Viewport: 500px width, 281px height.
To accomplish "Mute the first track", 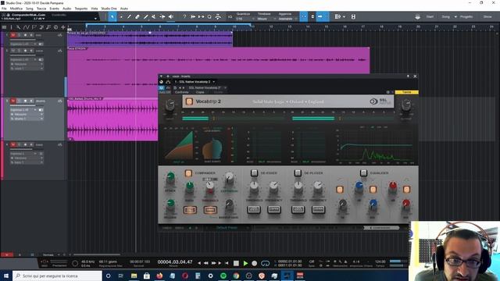I will (x=12, y=35).
